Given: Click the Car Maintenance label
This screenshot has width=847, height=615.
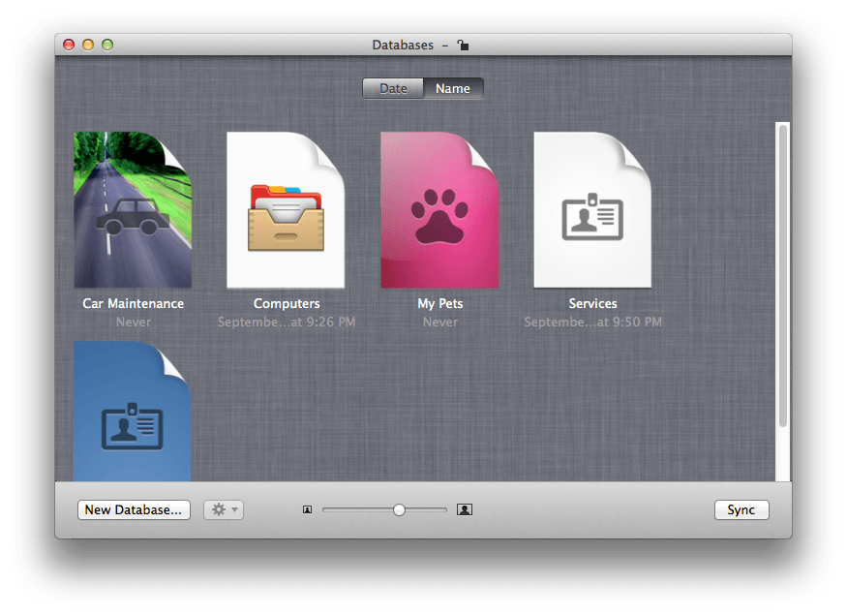Looking at the screenshot, I should [x=133, y=304].
